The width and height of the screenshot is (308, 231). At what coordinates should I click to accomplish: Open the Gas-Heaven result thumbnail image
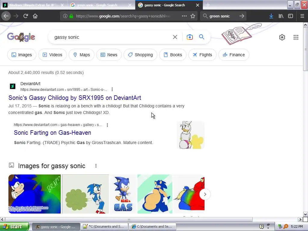190,135
